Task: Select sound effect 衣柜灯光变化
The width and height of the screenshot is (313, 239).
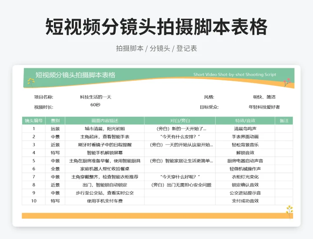Action: [x=245, y=177]
